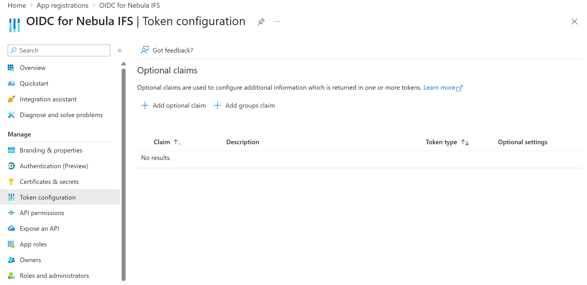Click the Expose an API cloud icon
Screen dimensions: 587x285
(11, 228)
